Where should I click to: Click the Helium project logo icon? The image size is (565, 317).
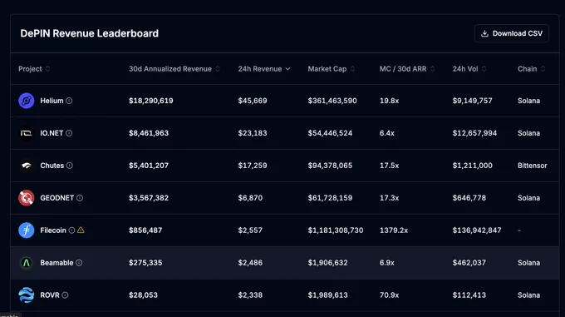(27, 101)
